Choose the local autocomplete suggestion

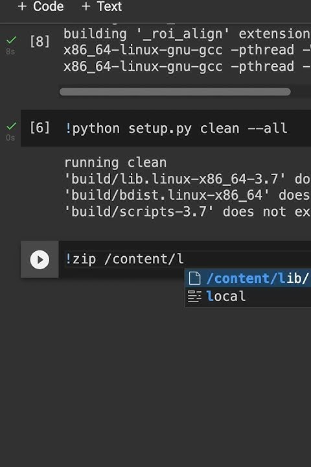(x=248, y=296)
